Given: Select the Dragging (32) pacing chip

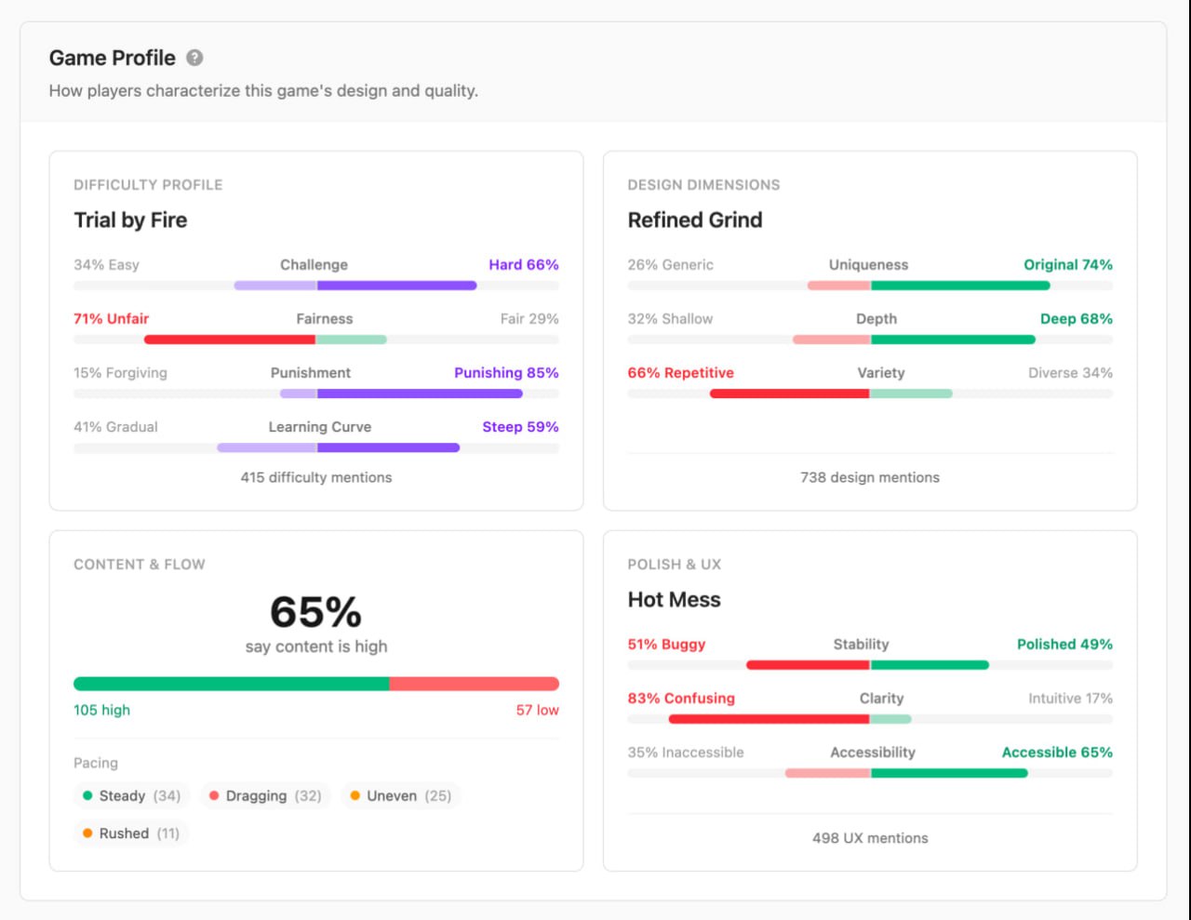Looking at the screenshot, I should pyautogui.click(x=265, y=795).
